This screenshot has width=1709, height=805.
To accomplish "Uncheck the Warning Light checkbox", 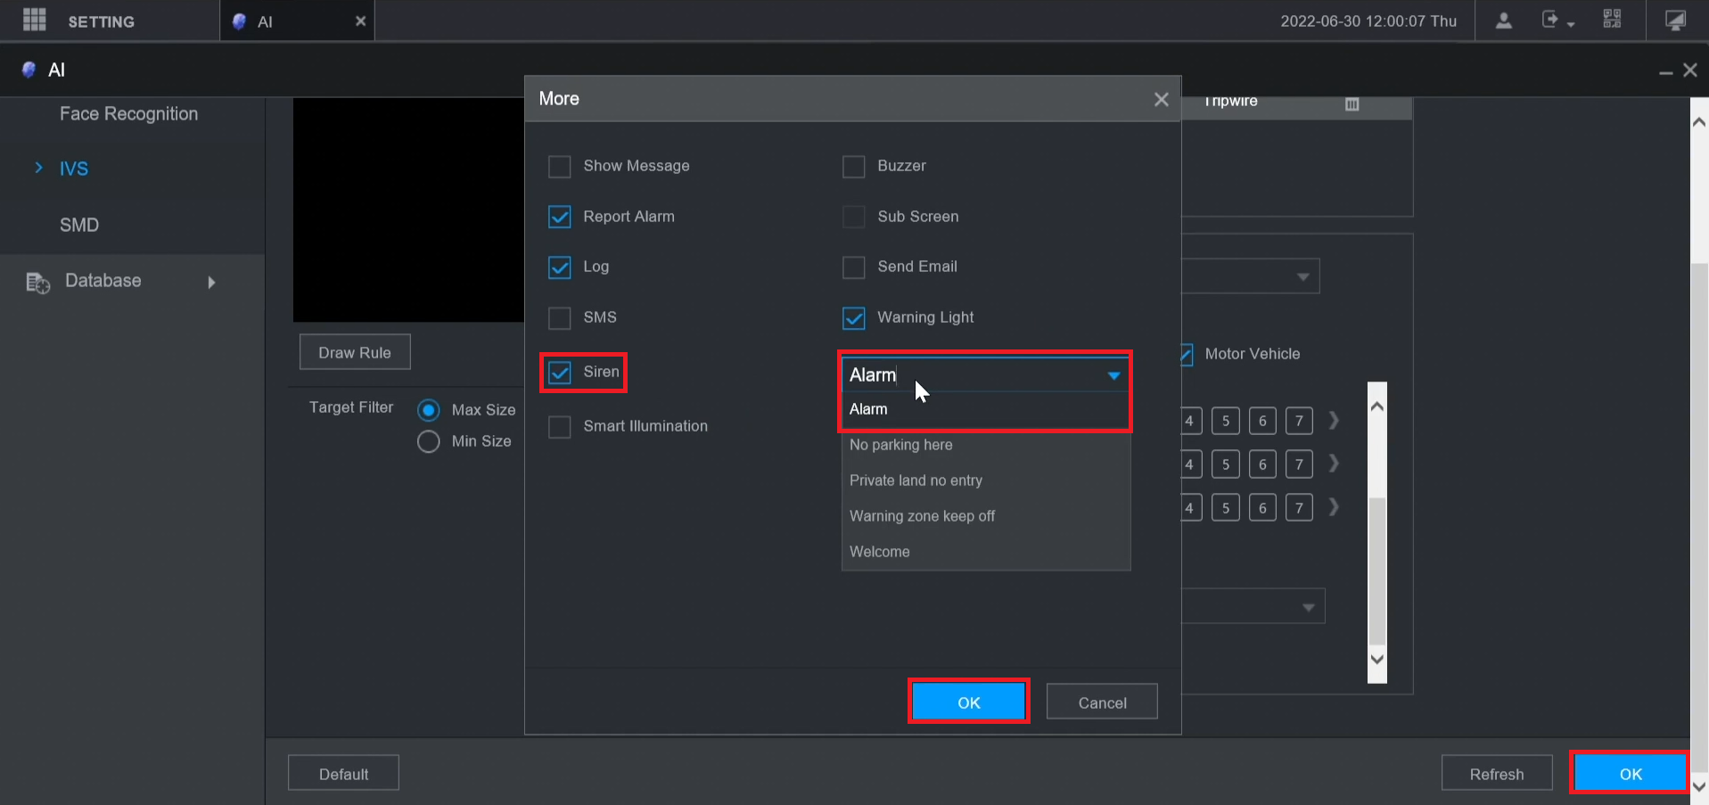I will pyautogui.click(x=853, y=318).
